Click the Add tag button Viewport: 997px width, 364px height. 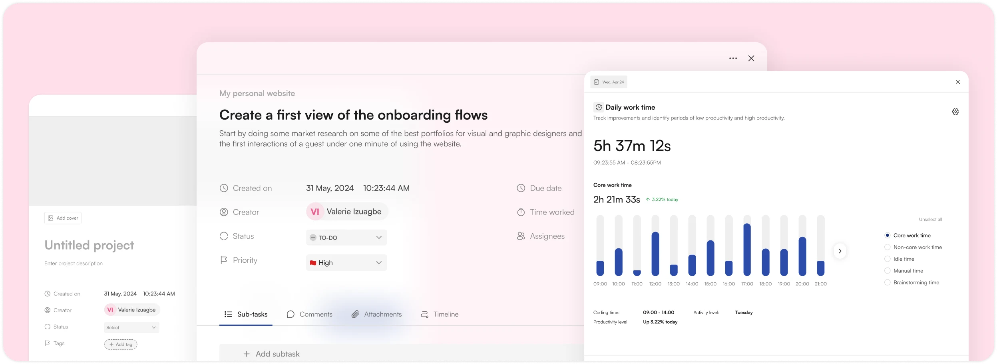tap(120, 344)
